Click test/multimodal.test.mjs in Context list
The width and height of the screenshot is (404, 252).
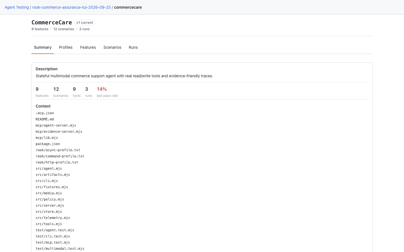click(x=60, y=249)
